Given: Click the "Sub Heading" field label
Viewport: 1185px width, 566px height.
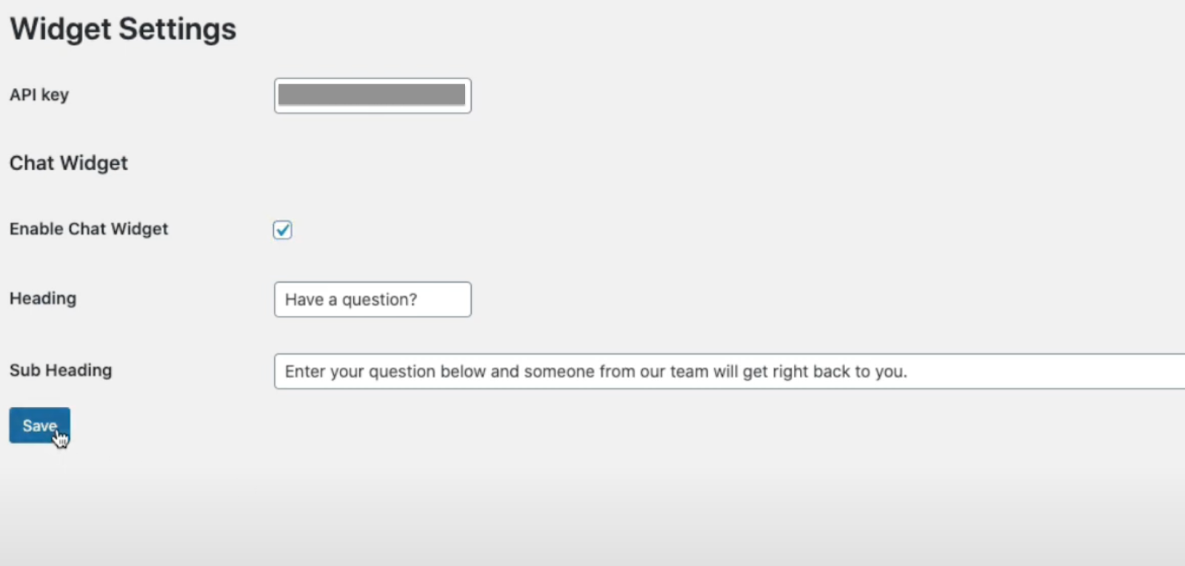Looking at the screenshot, I should (x=61, y=370).
